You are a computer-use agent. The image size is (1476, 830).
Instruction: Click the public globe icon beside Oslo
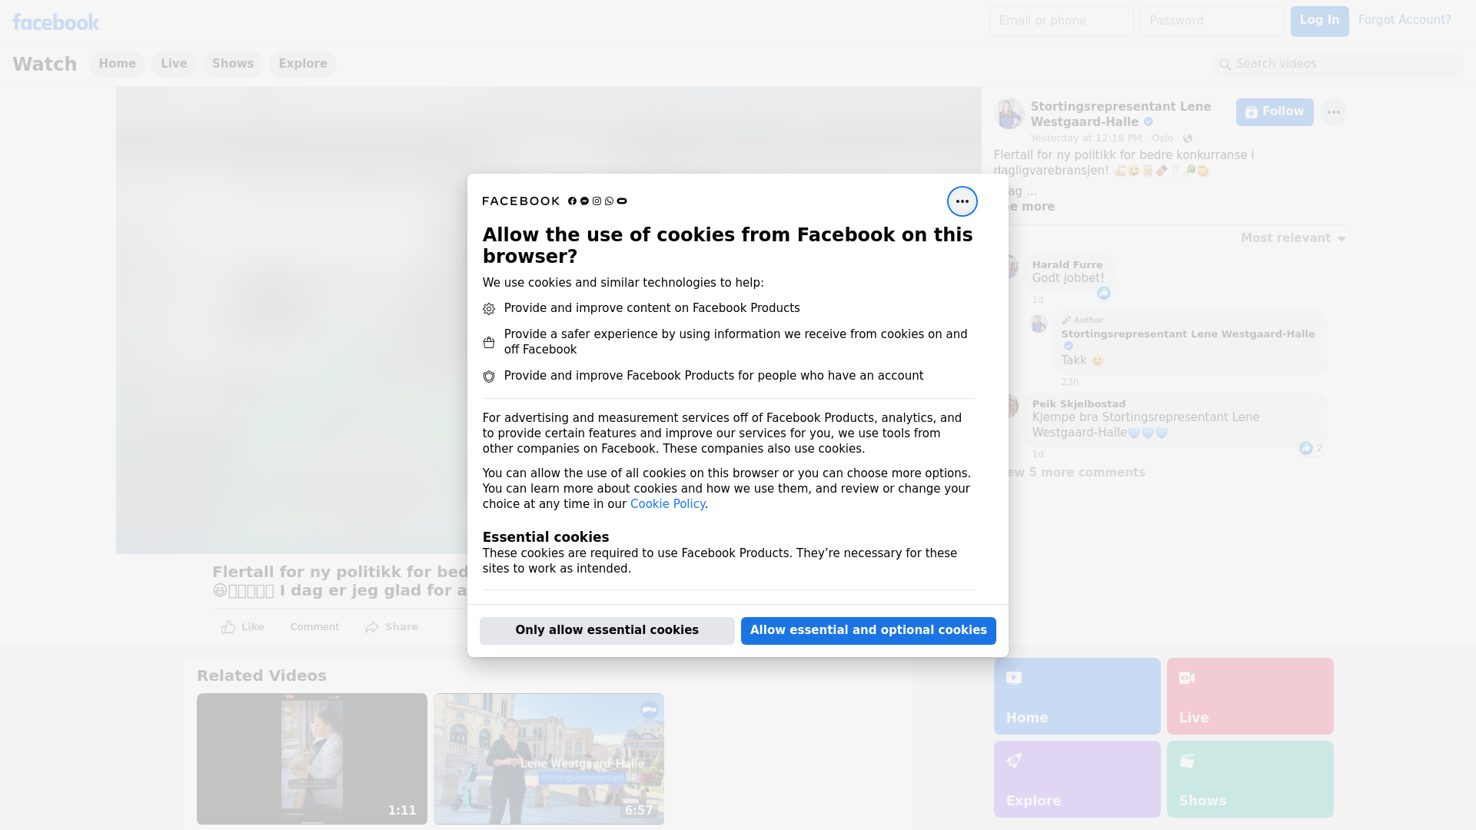(x=1188, y=138)
